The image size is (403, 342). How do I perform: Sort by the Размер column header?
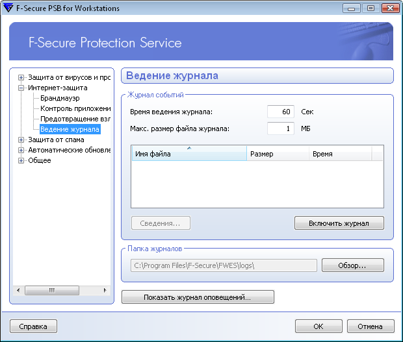click(278, 153)
